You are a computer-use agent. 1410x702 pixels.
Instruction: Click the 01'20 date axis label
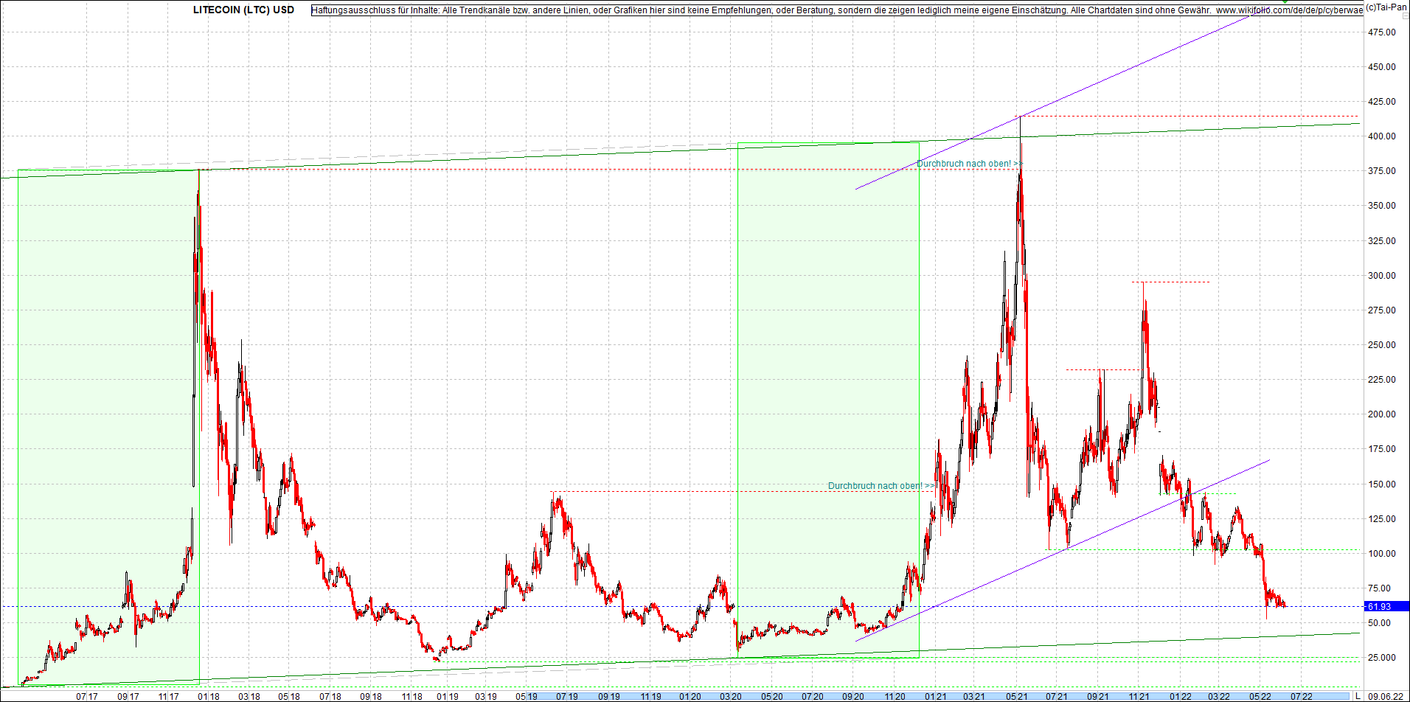coord(690,697)
